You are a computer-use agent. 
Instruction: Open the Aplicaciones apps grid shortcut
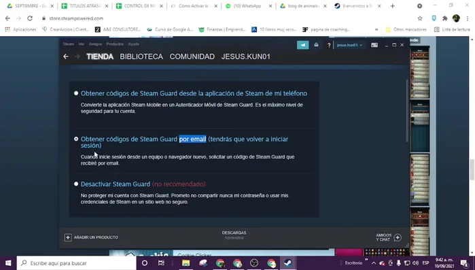click(x=20, y=29)
